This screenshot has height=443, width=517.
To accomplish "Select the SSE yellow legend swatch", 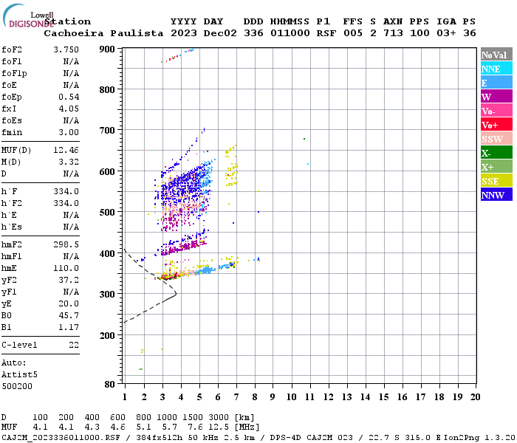I will 496,181.
